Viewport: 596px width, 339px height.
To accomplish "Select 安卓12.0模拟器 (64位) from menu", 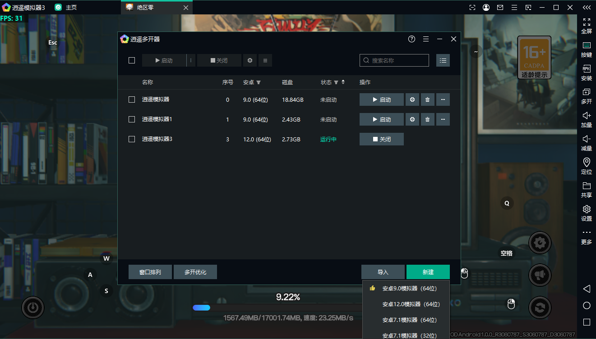I will click(x=411, y=304).
